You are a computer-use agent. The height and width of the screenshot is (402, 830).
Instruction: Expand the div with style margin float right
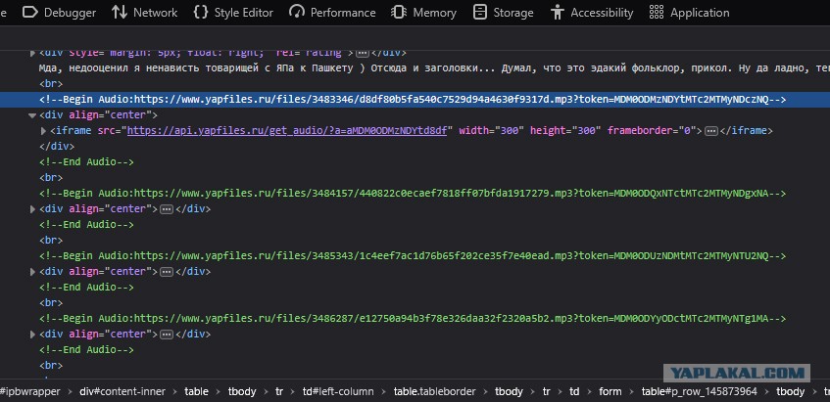32,53
